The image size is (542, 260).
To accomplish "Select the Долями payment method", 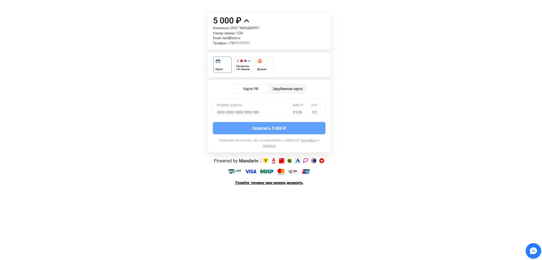I will pyautogui.click(x=264, y=65).
